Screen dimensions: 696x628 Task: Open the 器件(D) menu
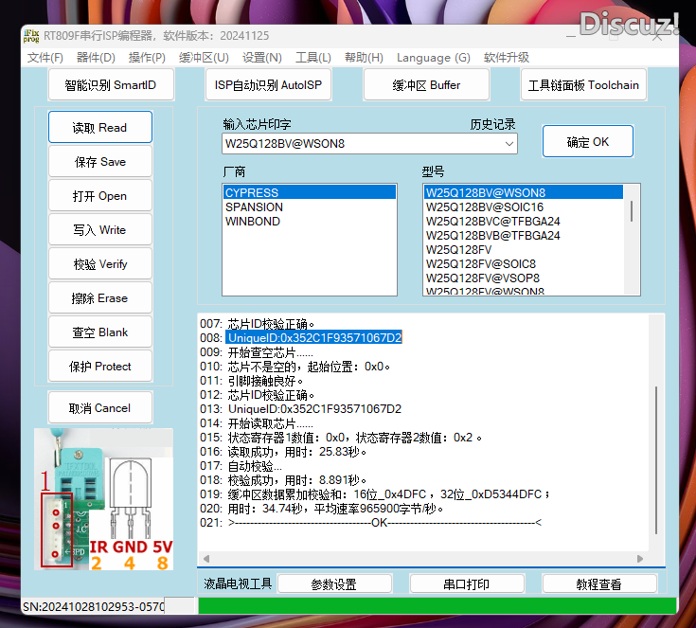[96, 58]
